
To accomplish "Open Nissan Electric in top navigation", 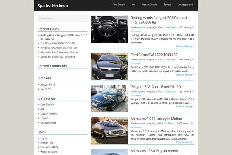I will [149, 5].
